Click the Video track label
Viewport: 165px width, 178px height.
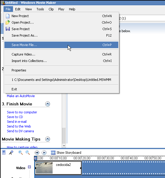tap(21, 168)
